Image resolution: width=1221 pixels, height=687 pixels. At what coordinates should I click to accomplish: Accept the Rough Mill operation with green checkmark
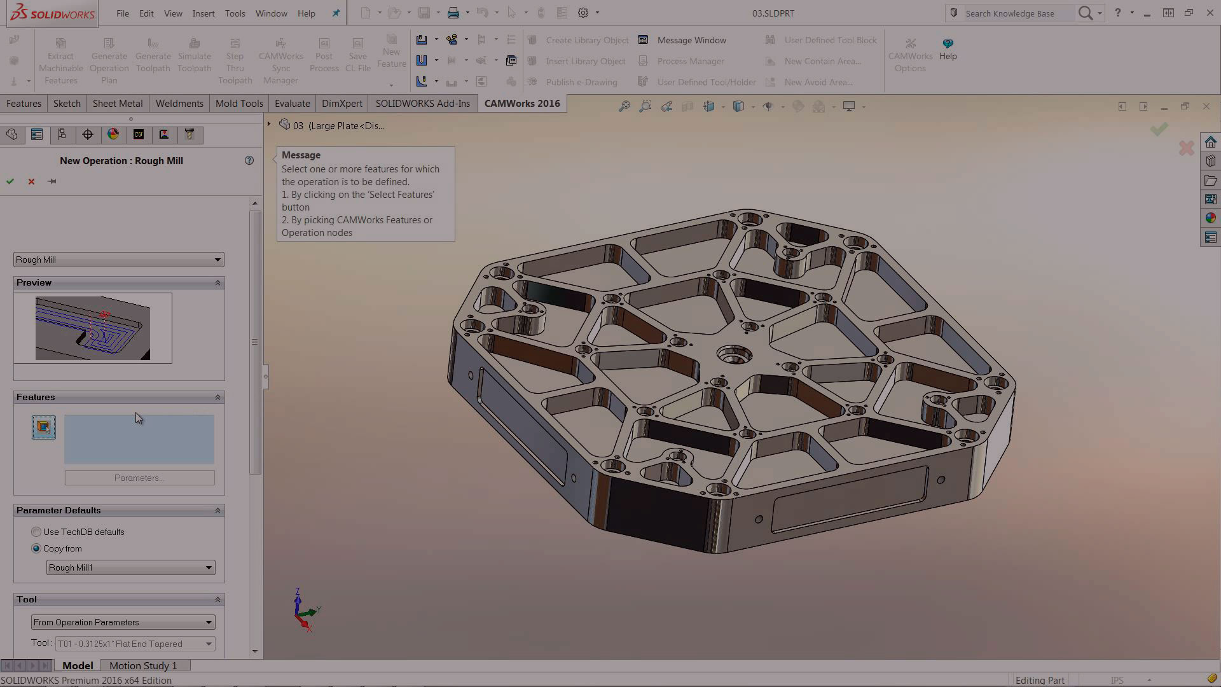pyautogui.click(x=10, y=181)
